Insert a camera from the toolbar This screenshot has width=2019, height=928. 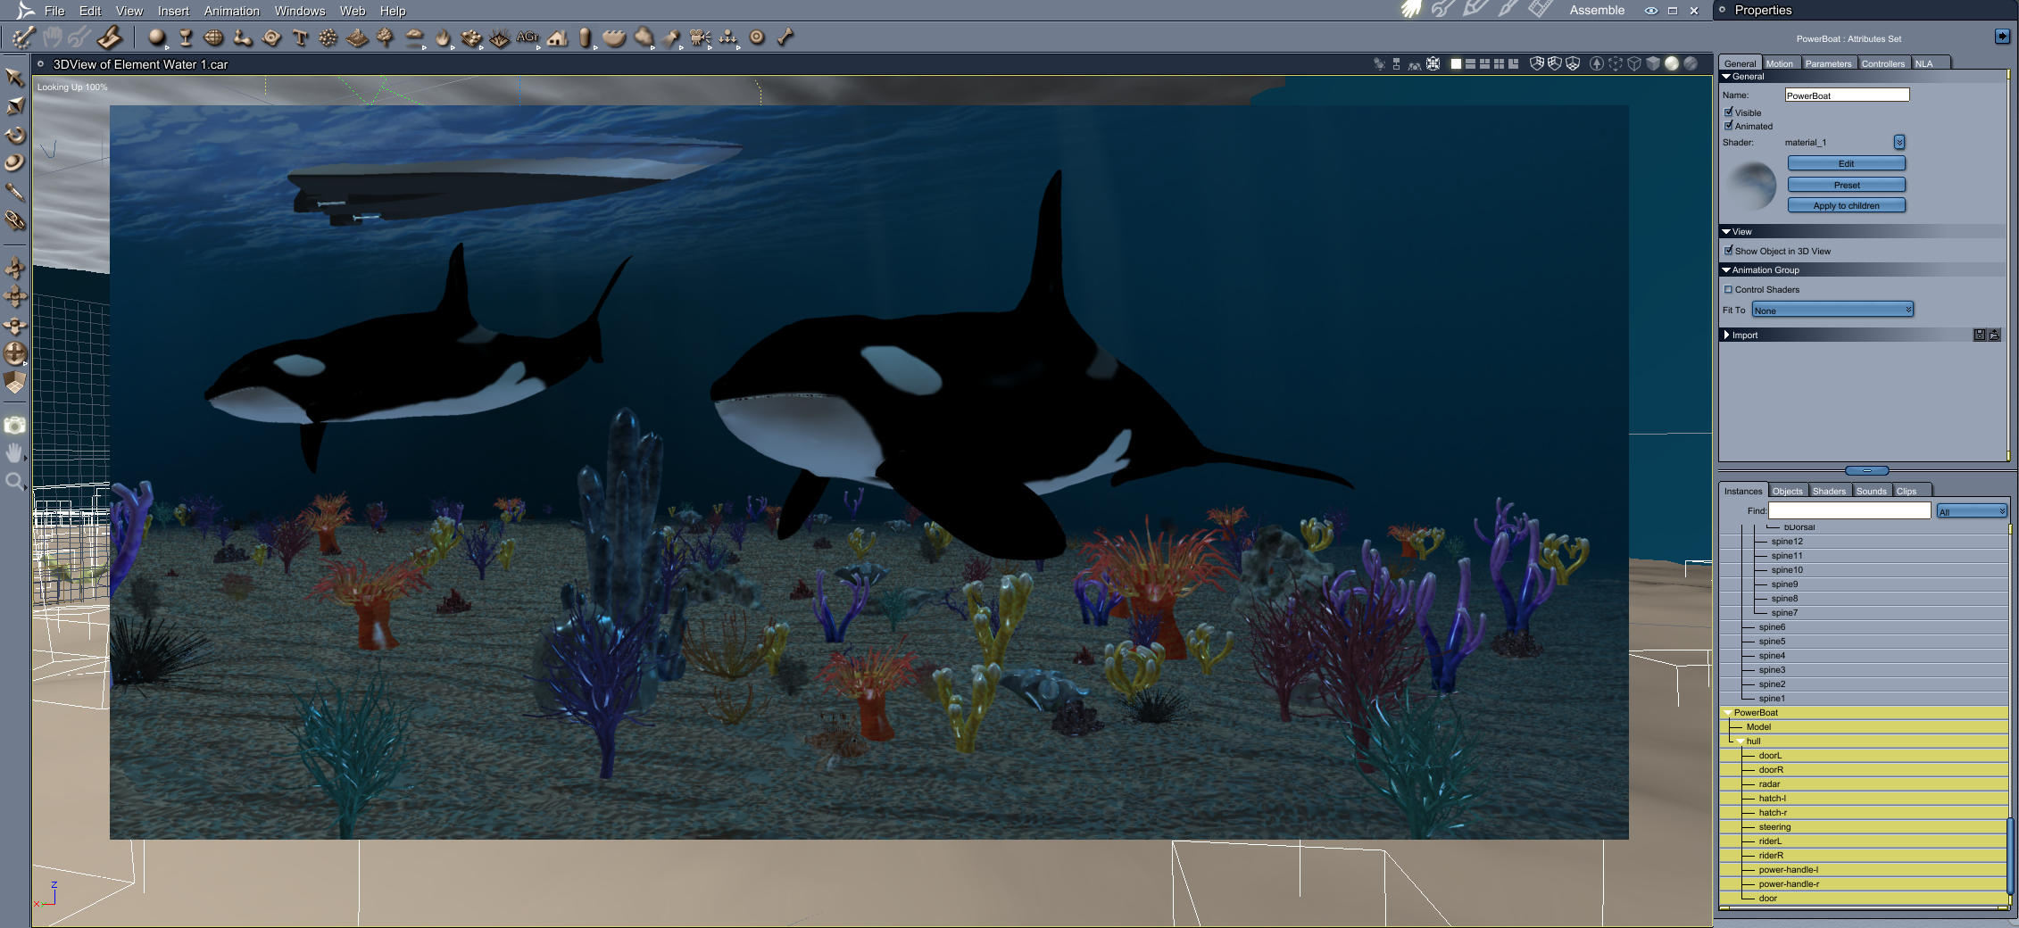pyautogui.click(x=700, y=37)
